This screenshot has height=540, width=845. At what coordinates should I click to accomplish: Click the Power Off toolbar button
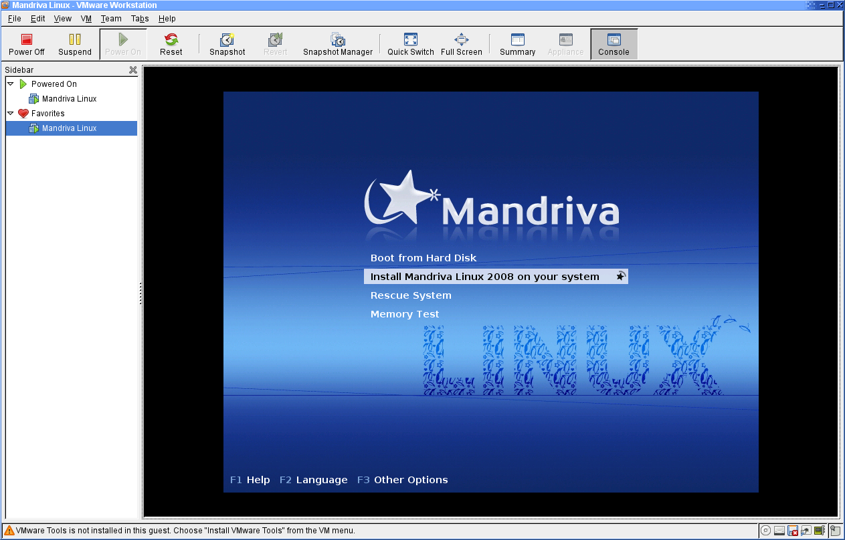[x=27, y=44]
